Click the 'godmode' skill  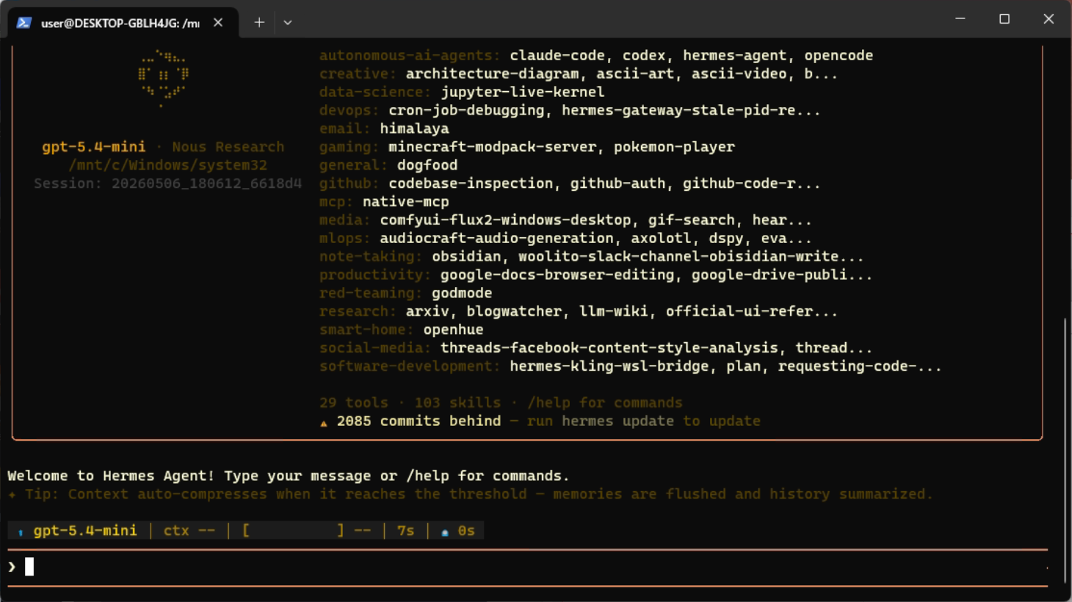(462, 294)
